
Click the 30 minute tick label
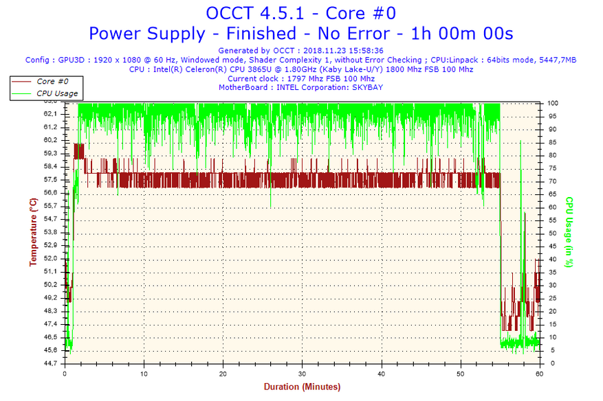tap(302, 374)
